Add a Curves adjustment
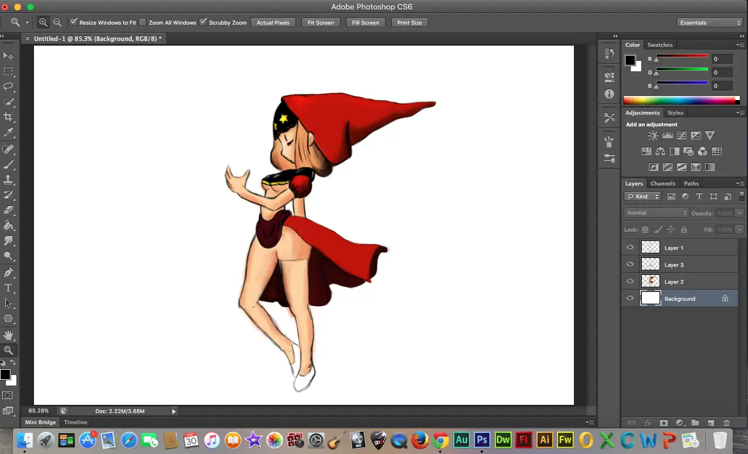The image size is (748, 454). pos(682,135)
